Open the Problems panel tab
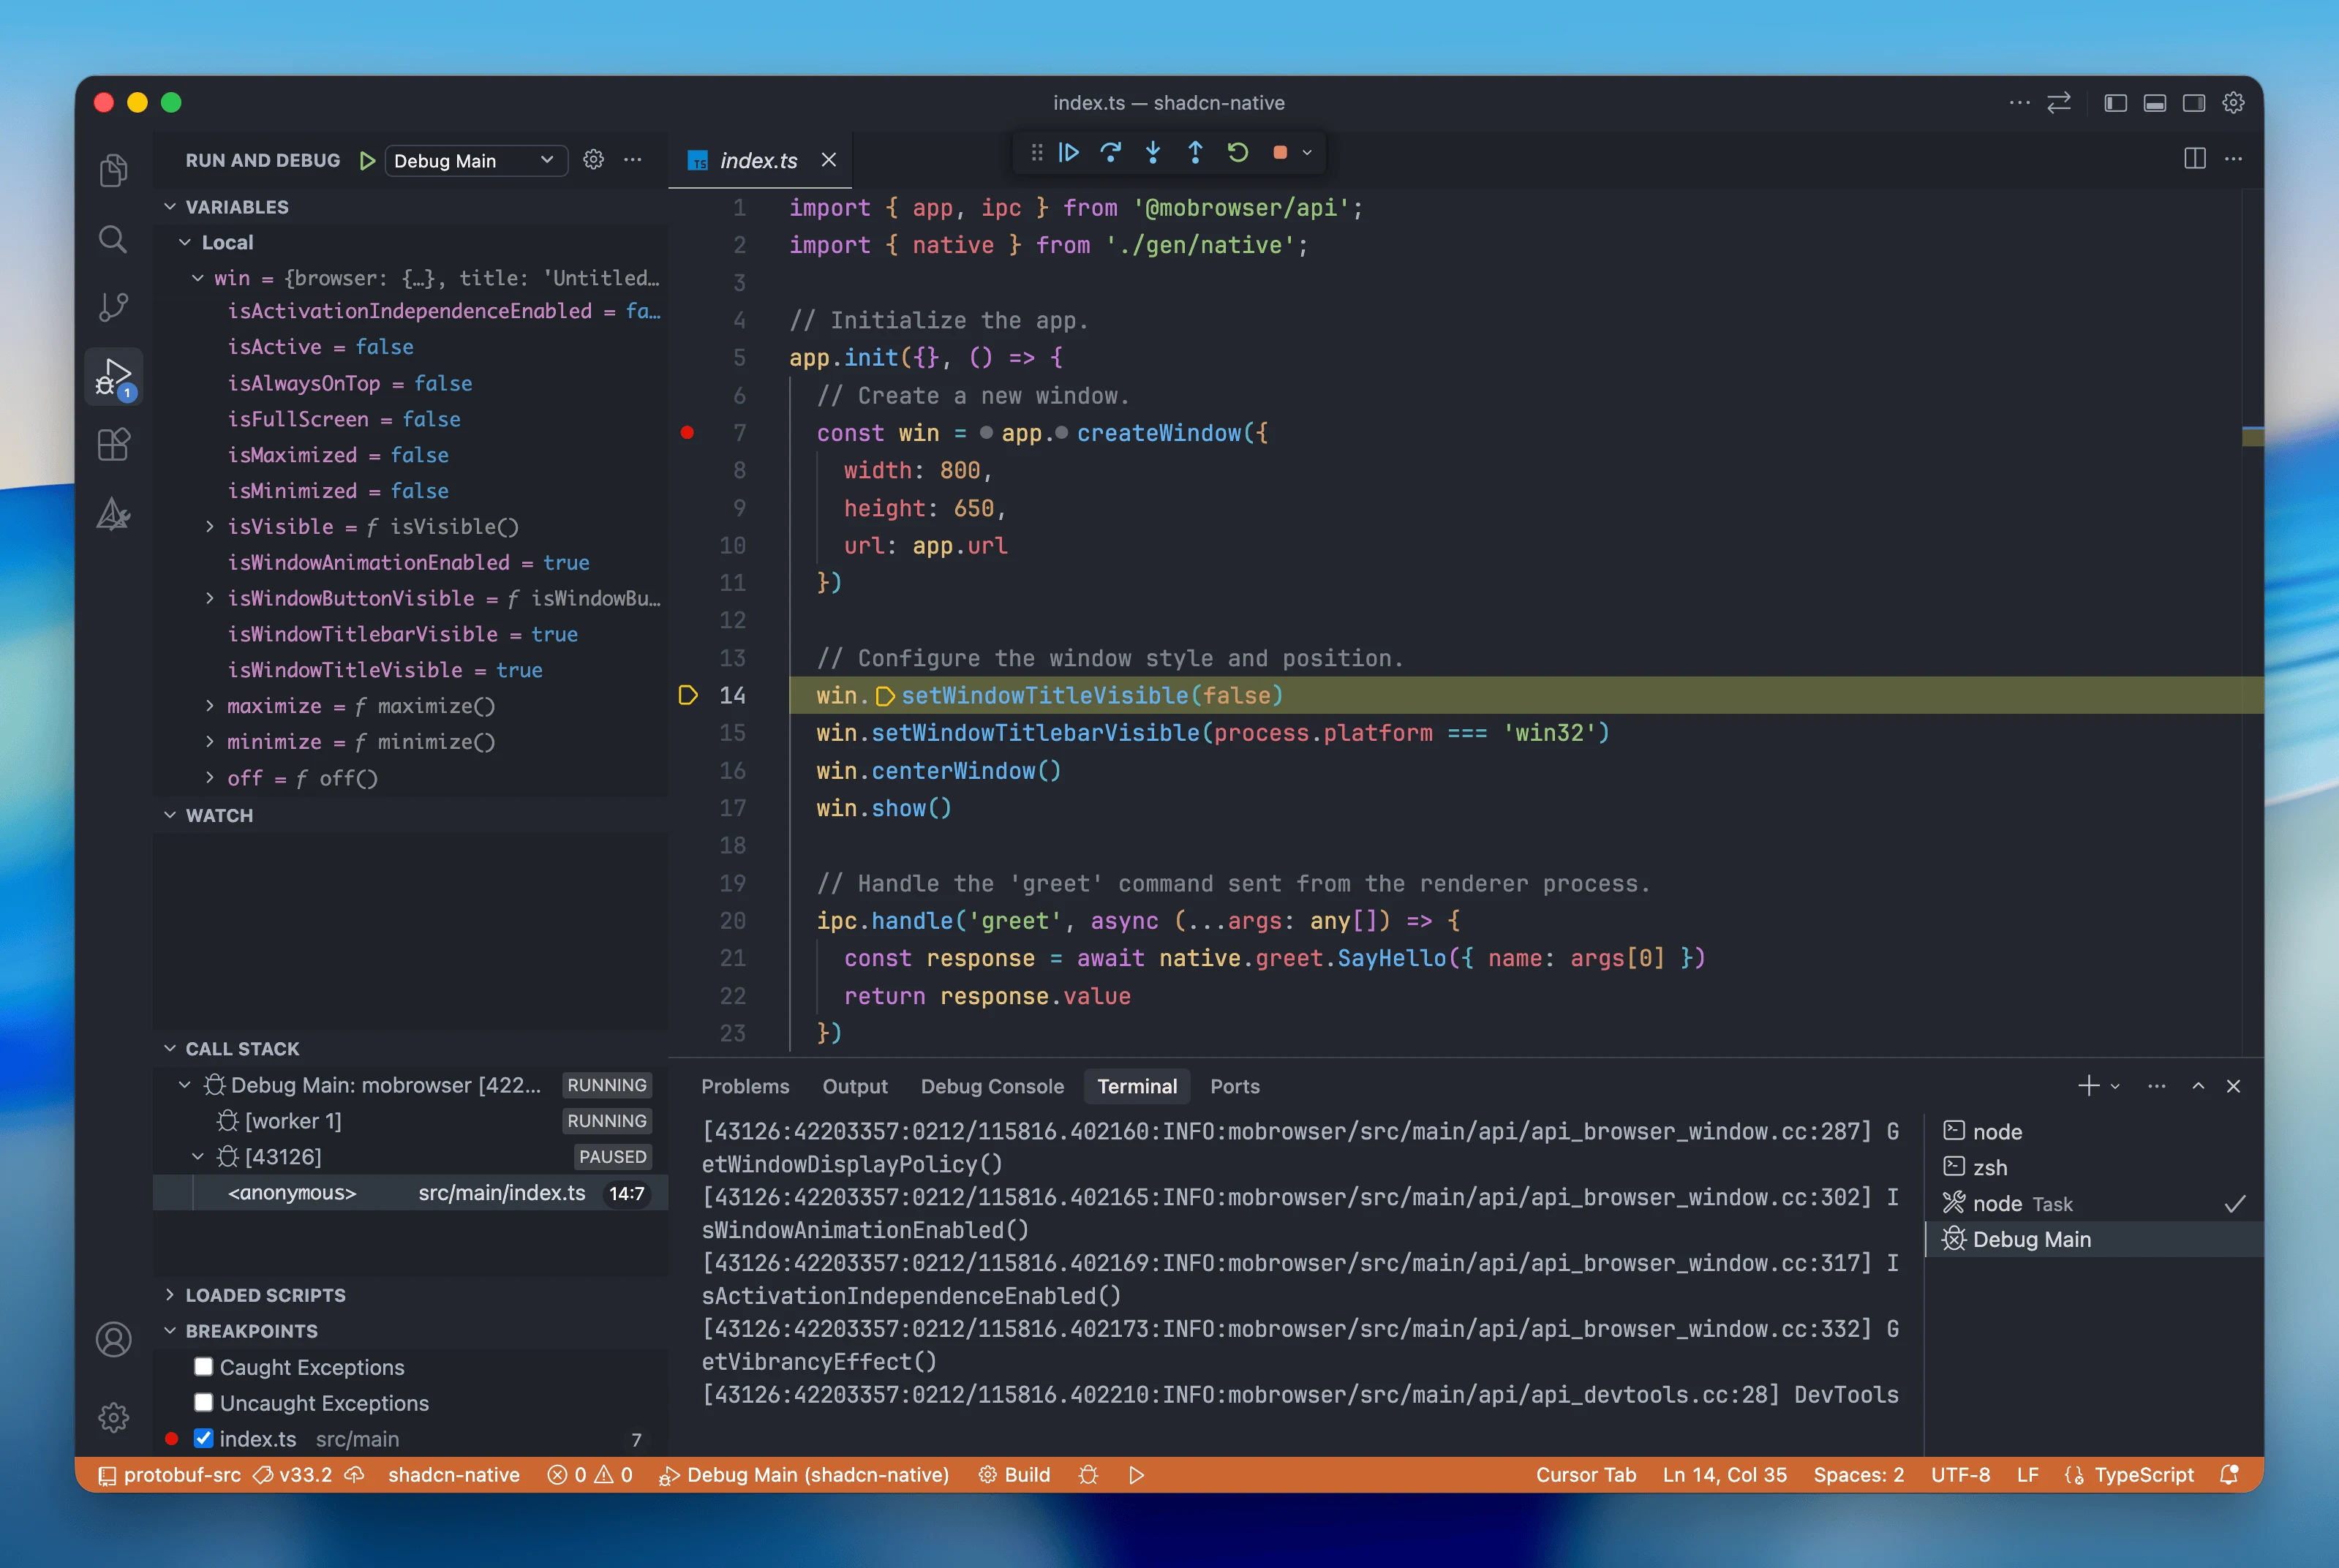Screen dimensions: 2339x1568 pyautogui.click(x=744, y=1086)
